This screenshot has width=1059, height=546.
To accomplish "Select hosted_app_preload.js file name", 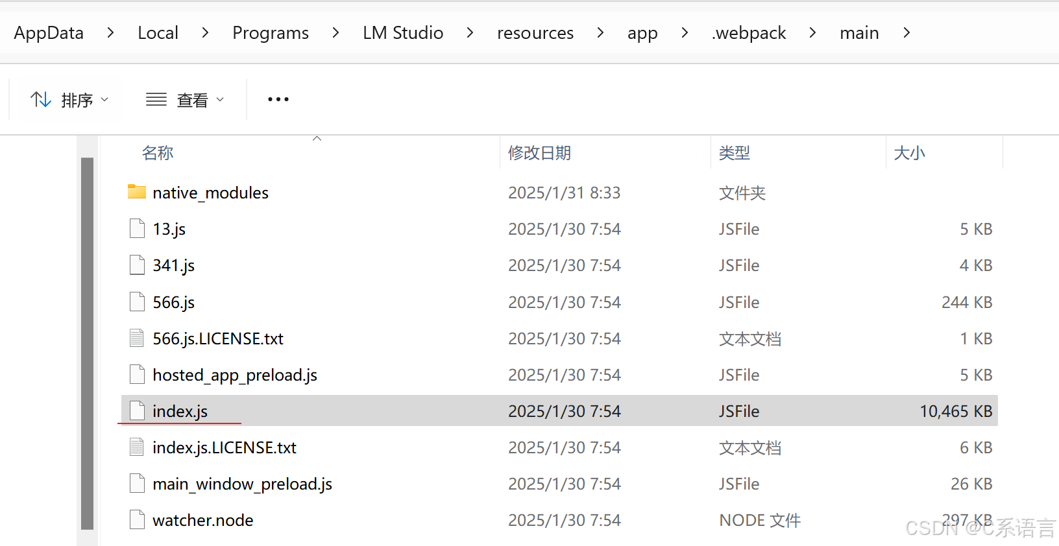I will coord(235,375).
